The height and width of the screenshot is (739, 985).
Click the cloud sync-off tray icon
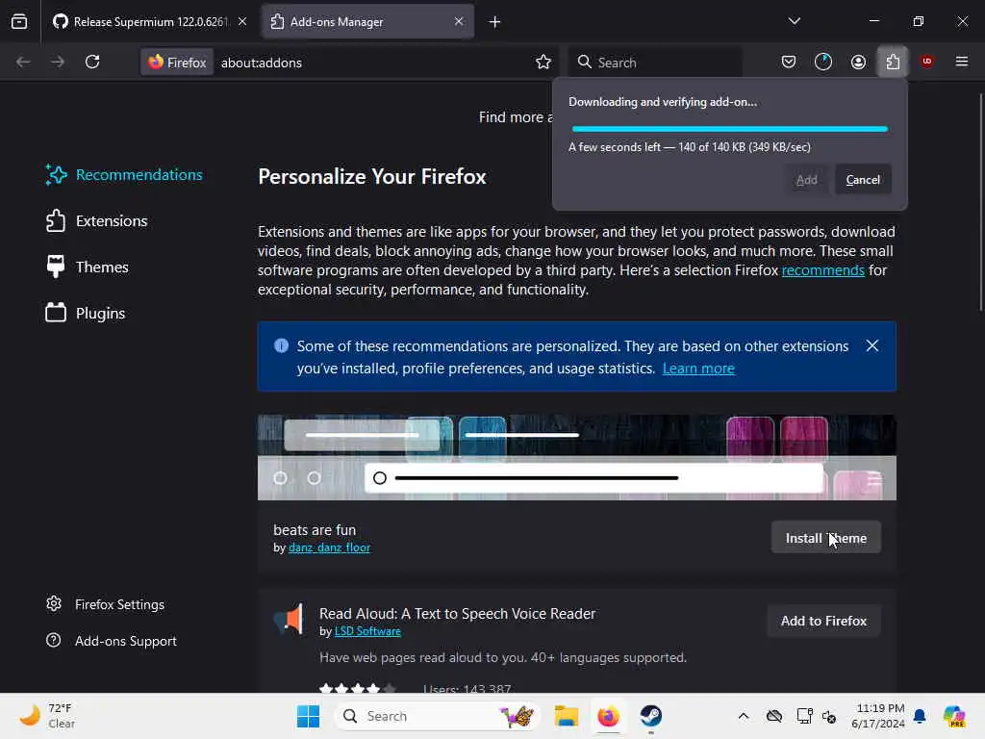[774, 716]
